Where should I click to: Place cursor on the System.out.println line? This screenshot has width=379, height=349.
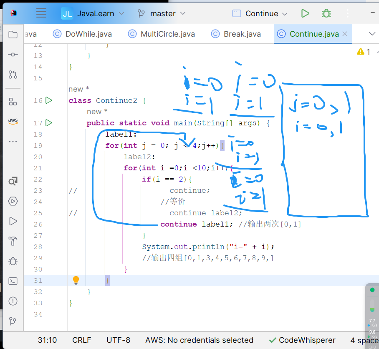208,247
